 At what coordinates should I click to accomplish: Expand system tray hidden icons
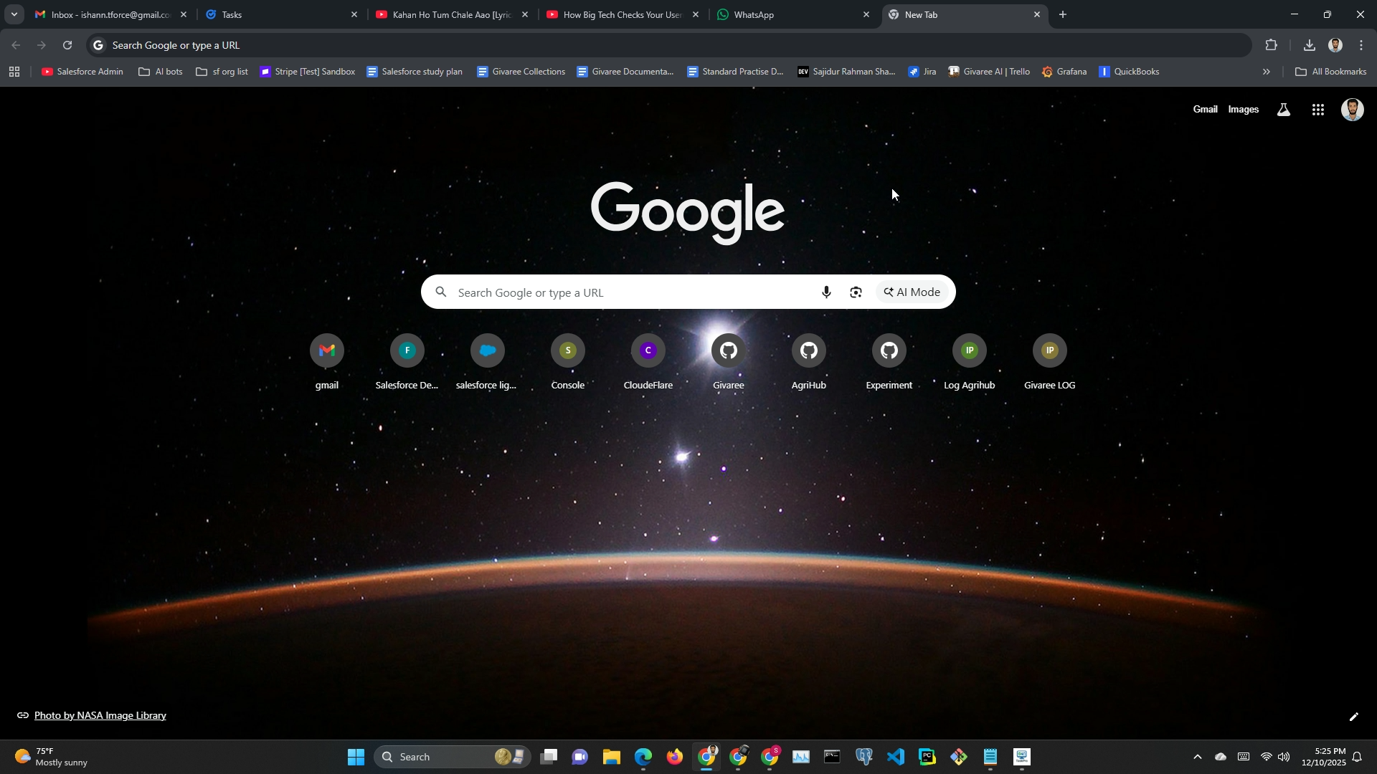1197,757
